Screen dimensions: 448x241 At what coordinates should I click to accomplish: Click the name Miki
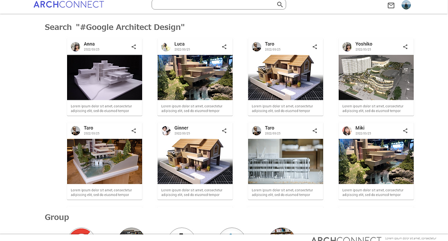(360, 128)
